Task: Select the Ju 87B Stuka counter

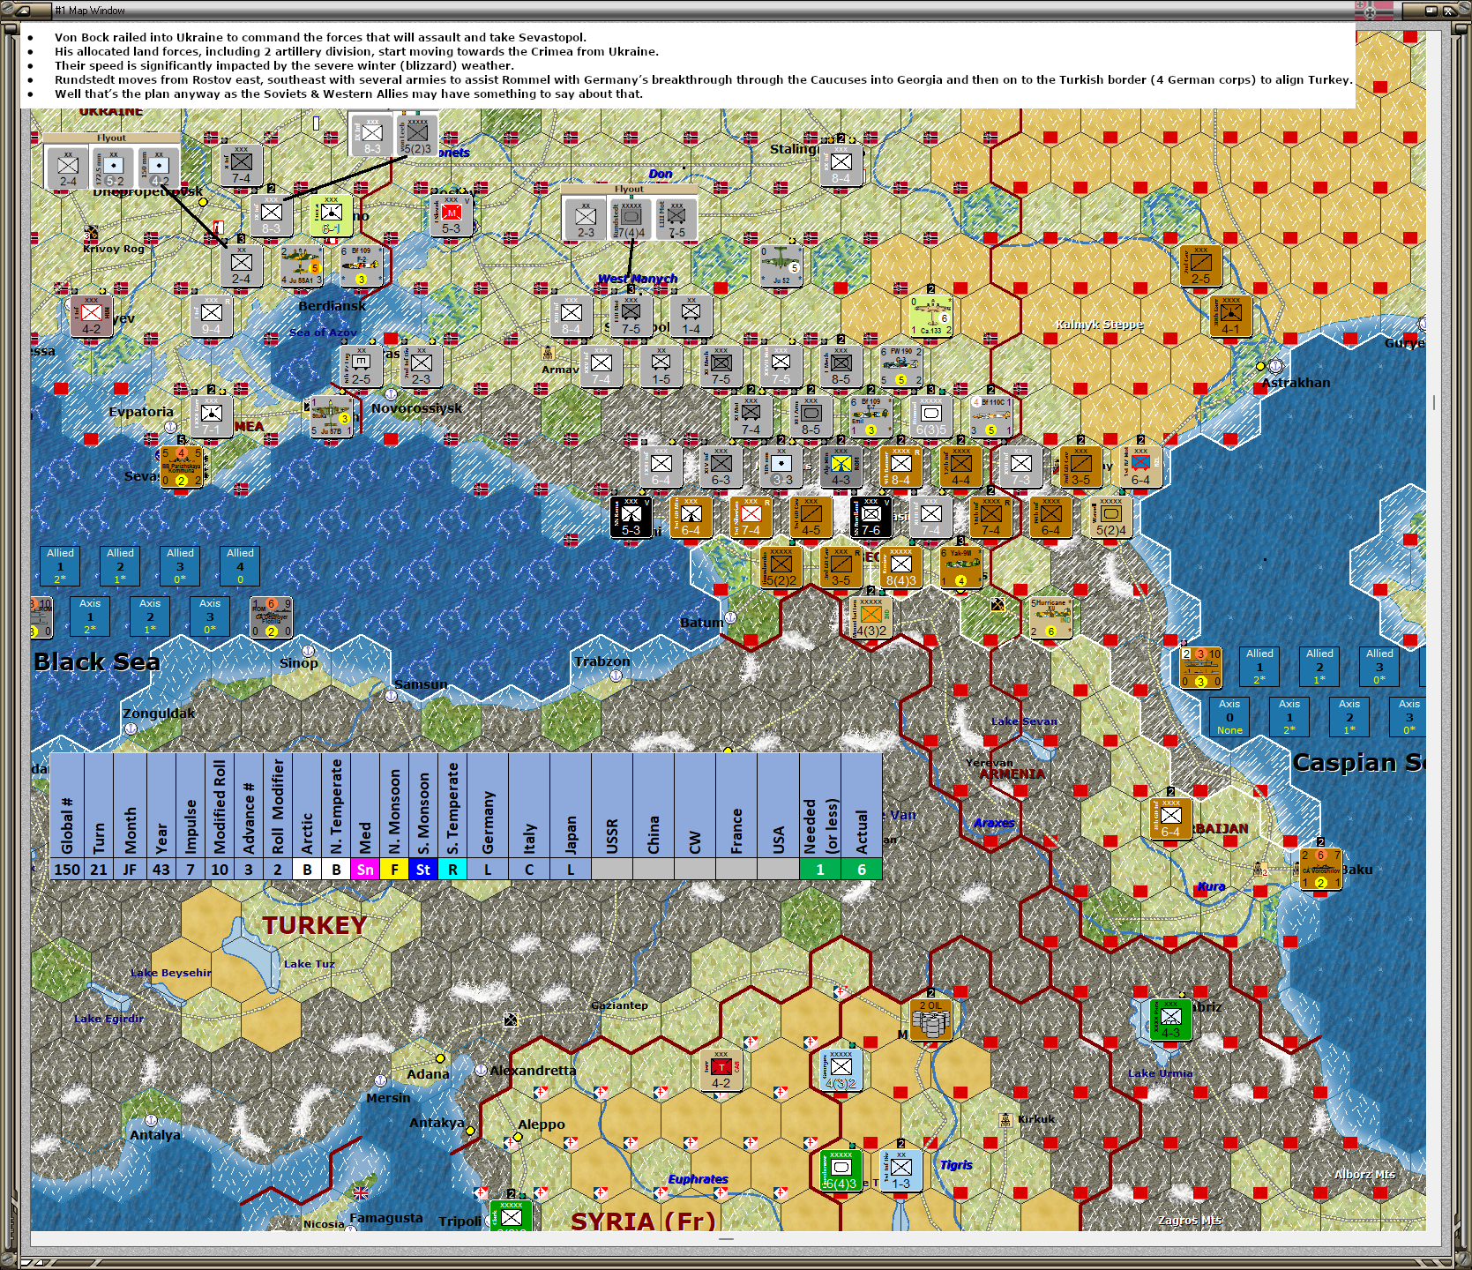Action: click(331, 417)
